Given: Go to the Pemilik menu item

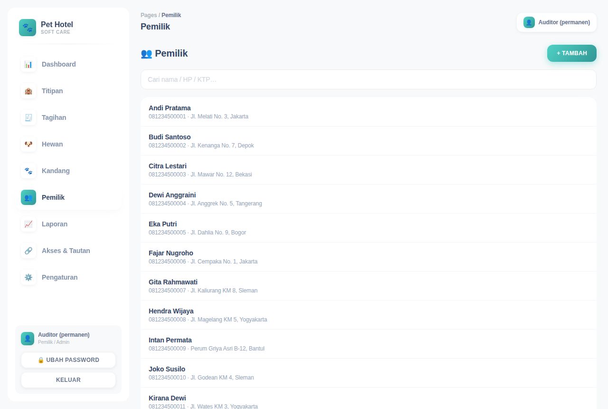Looking at the screenshot, I should (68, 197).
